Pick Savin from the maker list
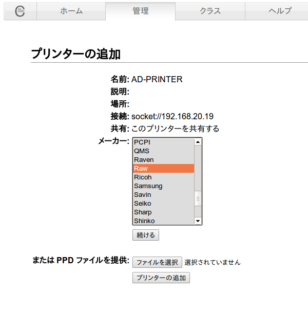This screenshot has height=327, width=308. 163,195
